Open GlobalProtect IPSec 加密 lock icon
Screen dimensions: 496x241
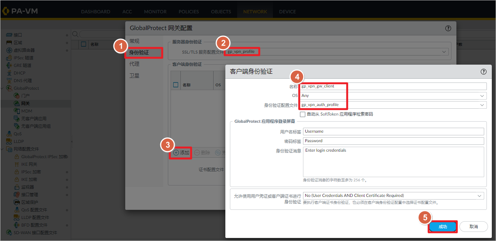click(17, 157)
